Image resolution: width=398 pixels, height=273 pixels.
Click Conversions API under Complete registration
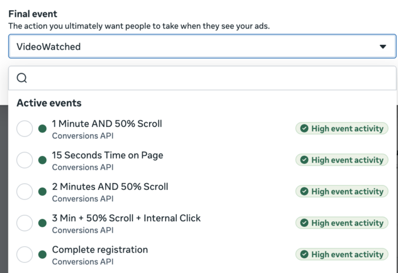coord(83,262)
